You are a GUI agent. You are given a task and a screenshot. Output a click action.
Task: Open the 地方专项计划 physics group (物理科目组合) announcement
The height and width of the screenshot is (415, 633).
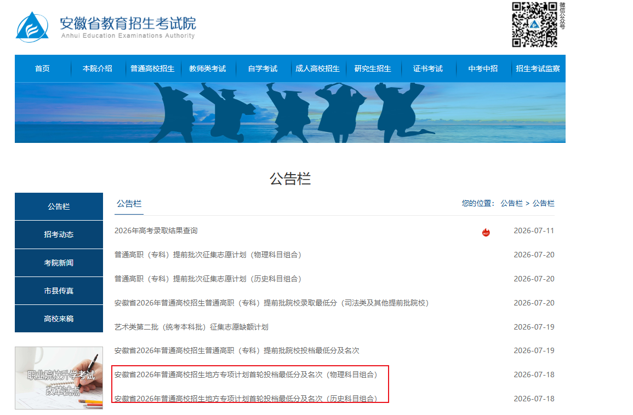(246, 374)
